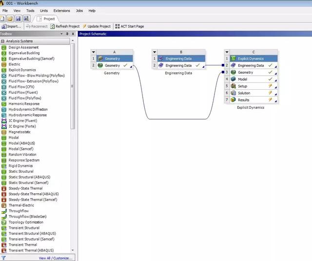
Task: Open the Extensions menu
Action: coord(62,11)
